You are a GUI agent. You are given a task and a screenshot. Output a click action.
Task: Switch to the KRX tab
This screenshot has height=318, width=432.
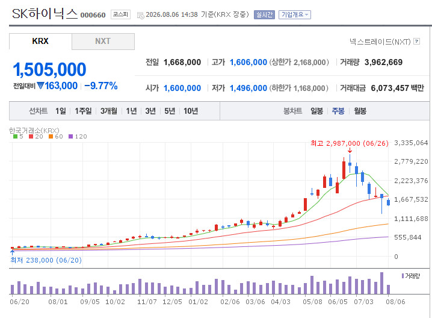(x=40, y=42)
